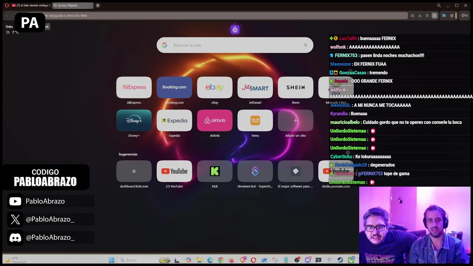The image size is (473, 266).
Task: Open the Xbox app from the taskbar
Action: 351,260
